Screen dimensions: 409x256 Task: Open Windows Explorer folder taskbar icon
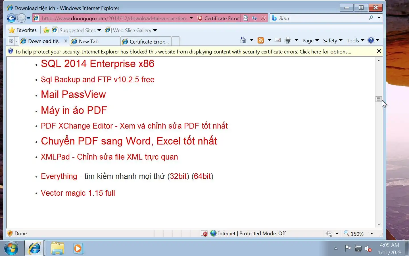pyautogui.click(x=57, y=248)
